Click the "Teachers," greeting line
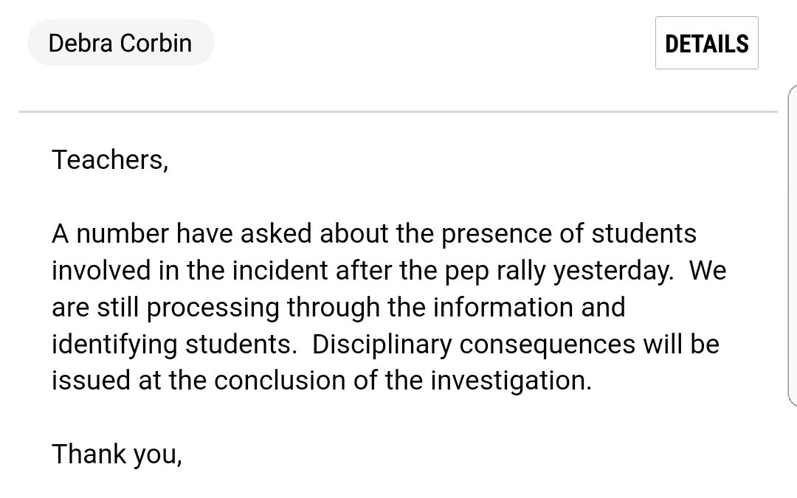 (x=110, y=159)
